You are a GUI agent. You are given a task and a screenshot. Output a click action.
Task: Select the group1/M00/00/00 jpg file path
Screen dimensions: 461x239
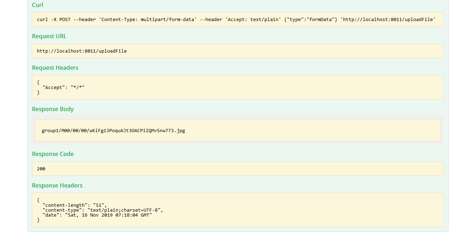tap(113, 130)
